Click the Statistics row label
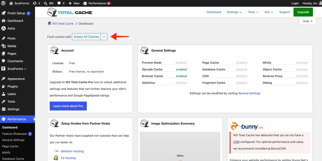The height and width of the screenshot is (161, 322). pos(148,83)
